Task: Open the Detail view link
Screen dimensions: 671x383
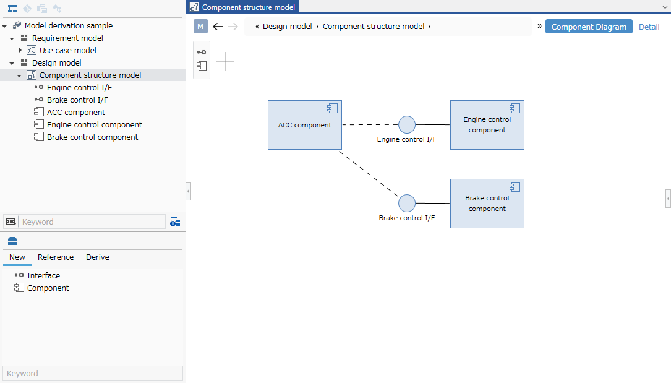Action: pyautogui.click(x=649, y=27)
